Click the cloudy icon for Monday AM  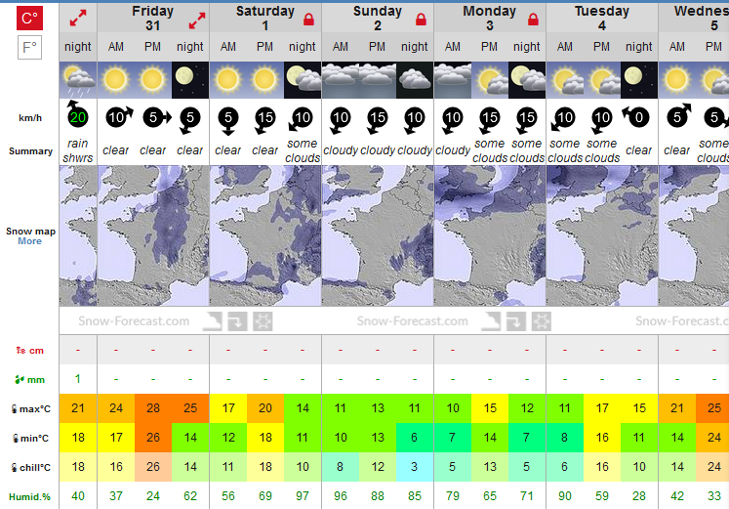[453, 80]
